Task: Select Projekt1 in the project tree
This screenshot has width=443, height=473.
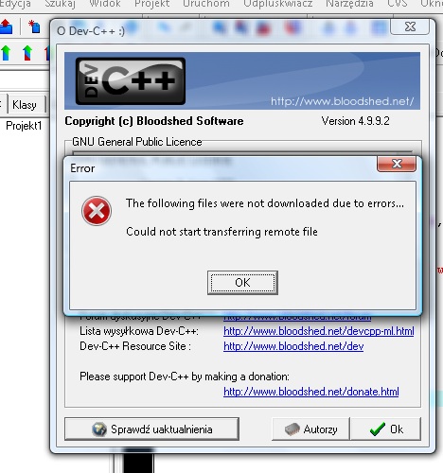Action: [x=24, y=126]
